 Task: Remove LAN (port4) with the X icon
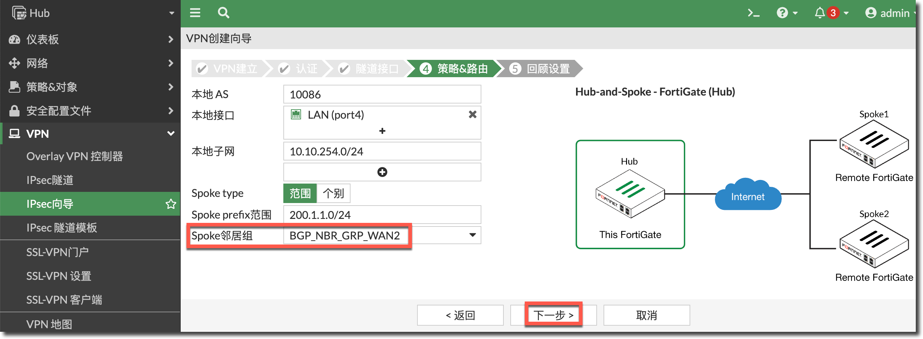(x=472, y=115)
